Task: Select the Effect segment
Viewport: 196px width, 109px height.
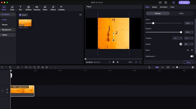Action: (181, 13)
